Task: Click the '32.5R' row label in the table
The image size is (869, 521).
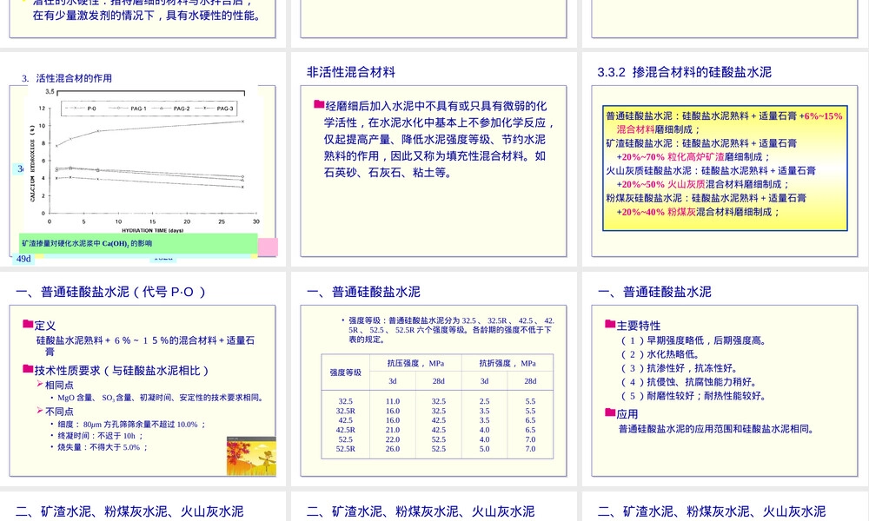Action: 345,411
